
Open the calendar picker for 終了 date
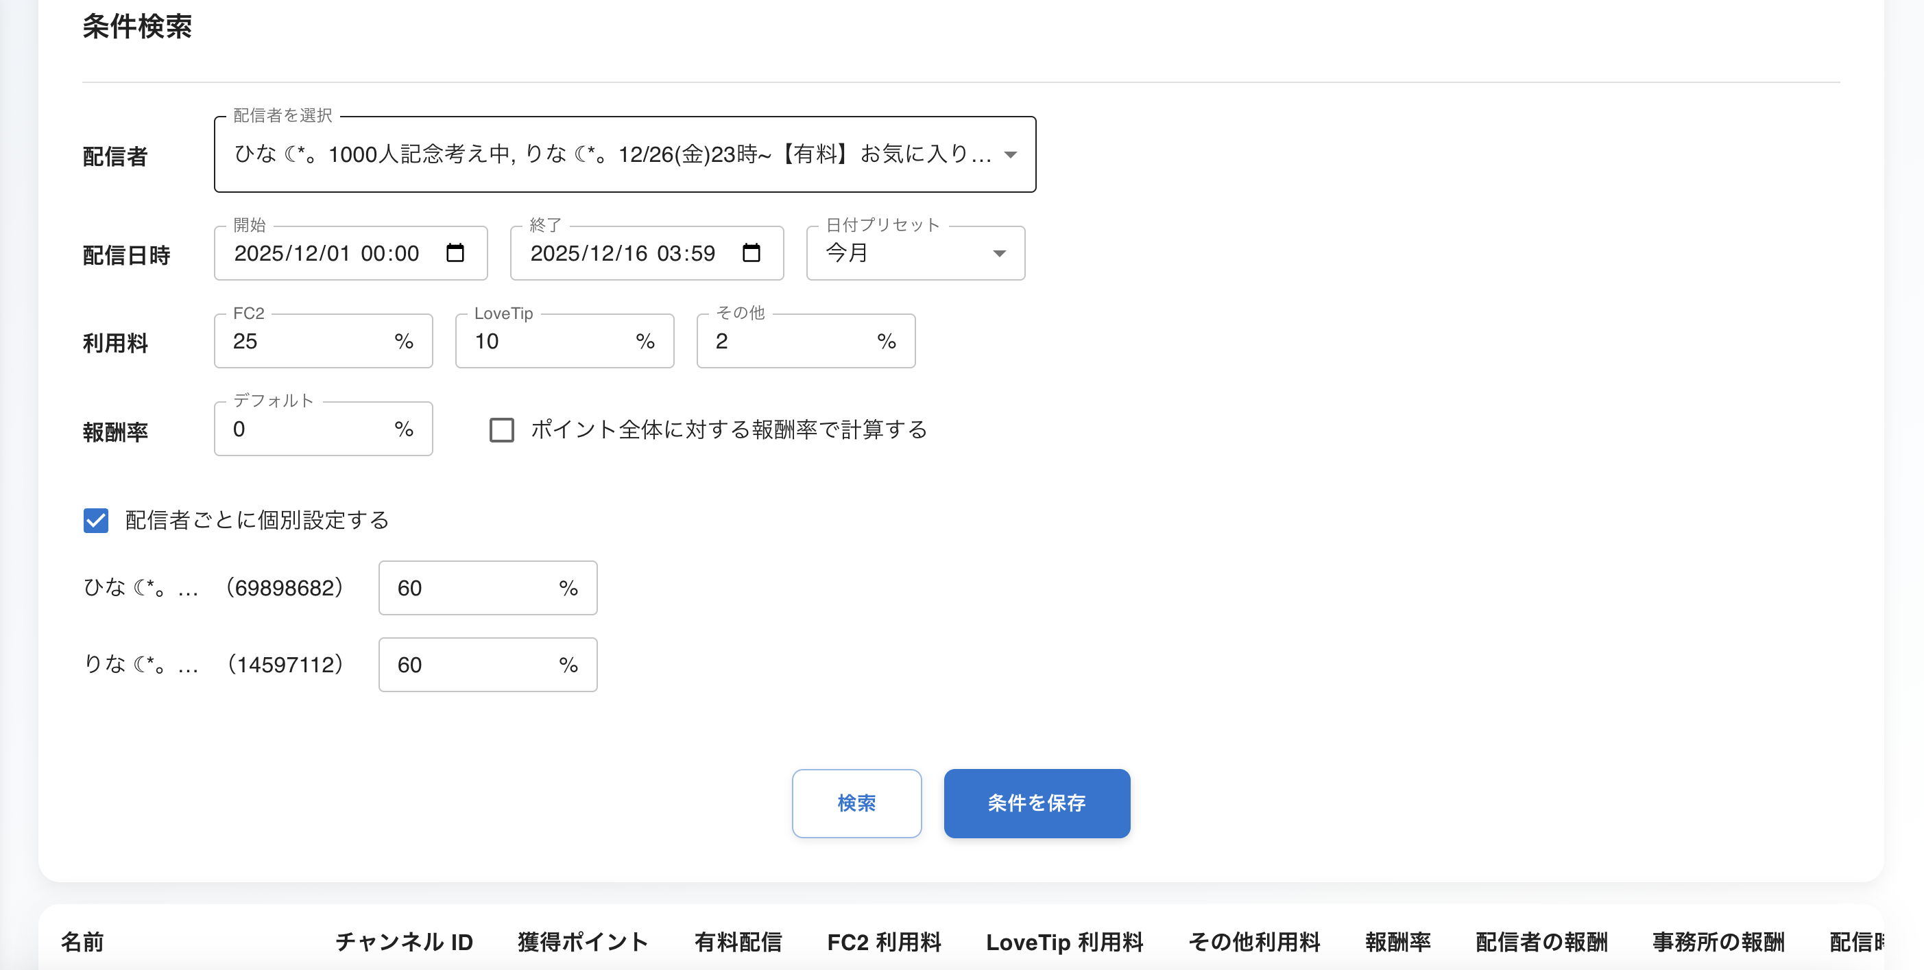(751, 252)
